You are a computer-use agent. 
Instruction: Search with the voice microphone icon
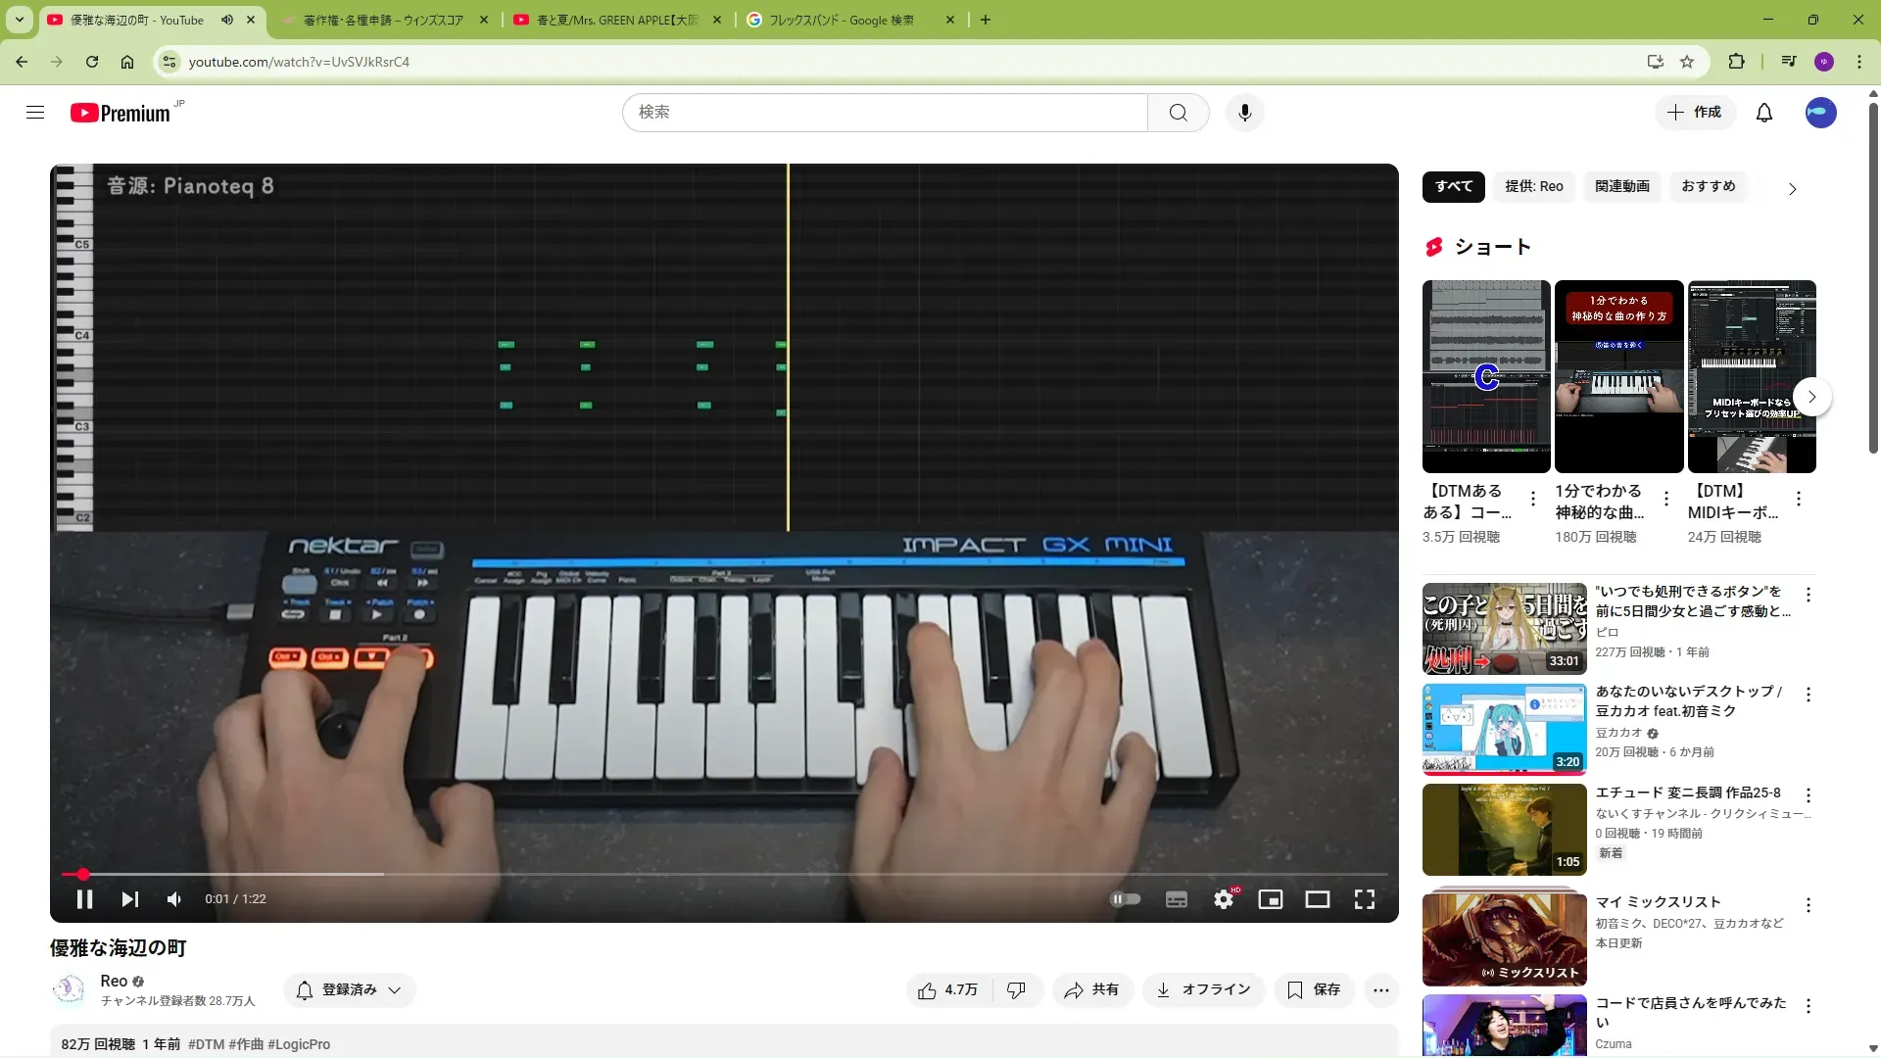click(1244, 113)
